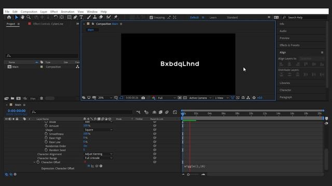Select the Rotation tool in toolbar
This screenshot has width=332, height=186.
(56, 17)
